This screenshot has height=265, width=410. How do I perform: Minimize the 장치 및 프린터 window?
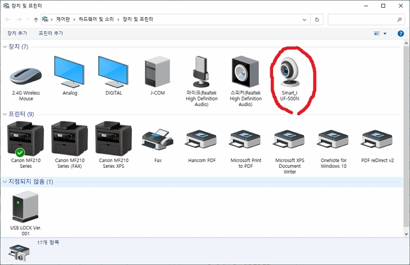pyautogui.click(x=366, y=6)
